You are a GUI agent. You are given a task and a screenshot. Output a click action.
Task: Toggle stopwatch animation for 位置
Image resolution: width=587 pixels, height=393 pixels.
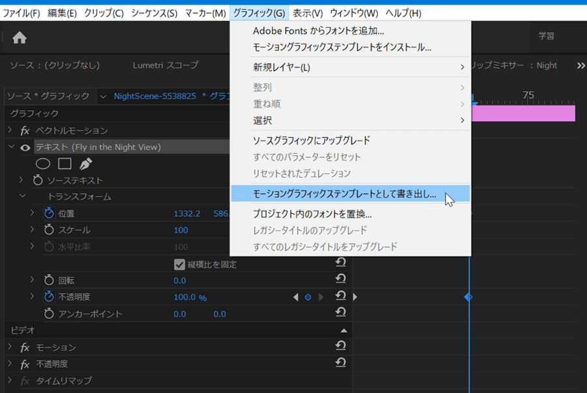coord(49,213)
